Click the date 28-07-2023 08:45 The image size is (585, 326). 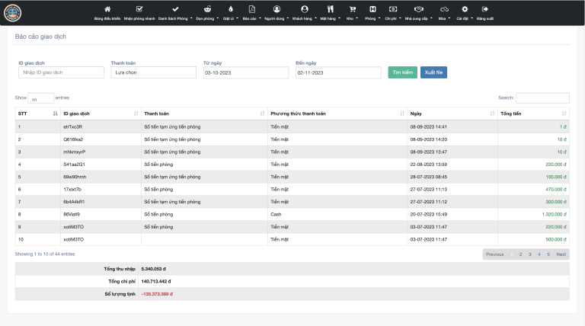pos(429,177)
